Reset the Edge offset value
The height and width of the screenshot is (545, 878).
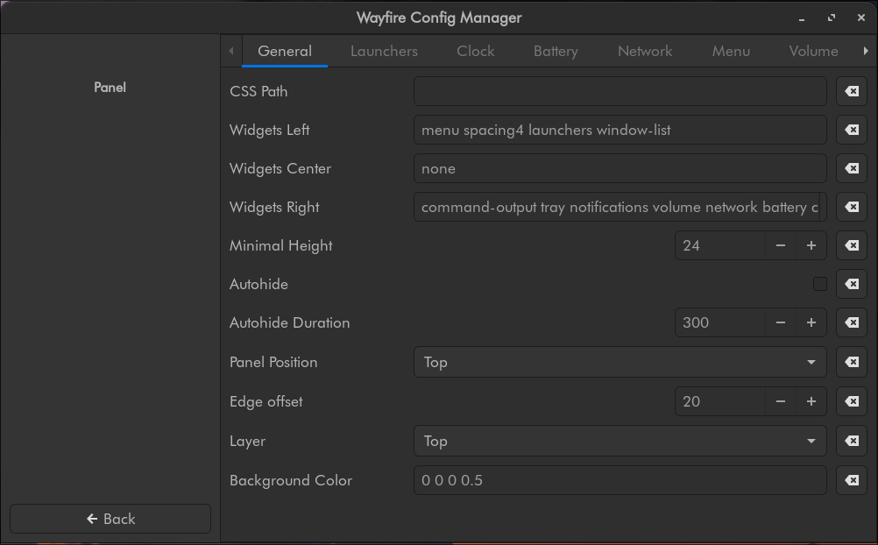click(x=852, y=401)
